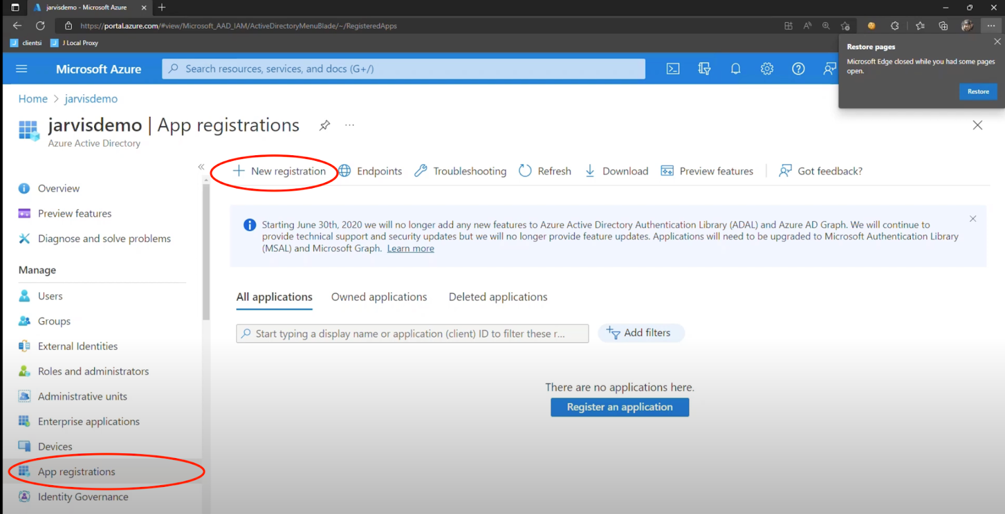Open Azure portal settings gear
The height and width of the screenshot is (514, 1005).
pyautogui.click(x=767, y=68)
